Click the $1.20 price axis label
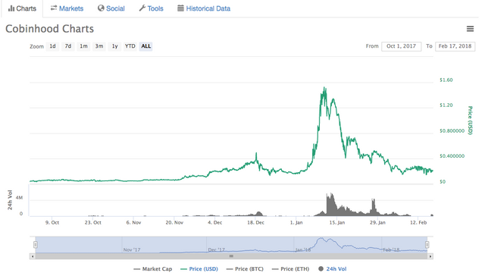Screen dimensions: 485x273 point(446,105)
